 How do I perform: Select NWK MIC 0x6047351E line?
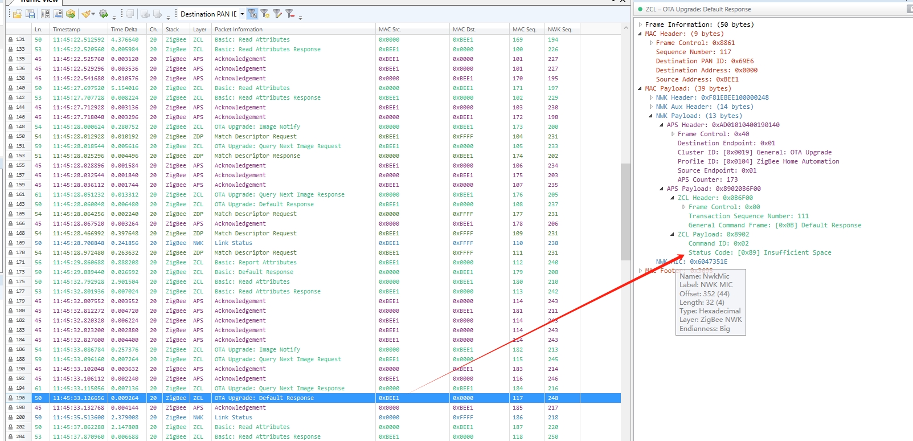[x=691, y=262]
